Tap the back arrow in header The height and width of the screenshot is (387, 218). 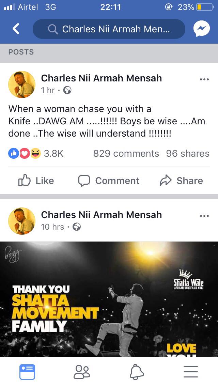[16, 29]
